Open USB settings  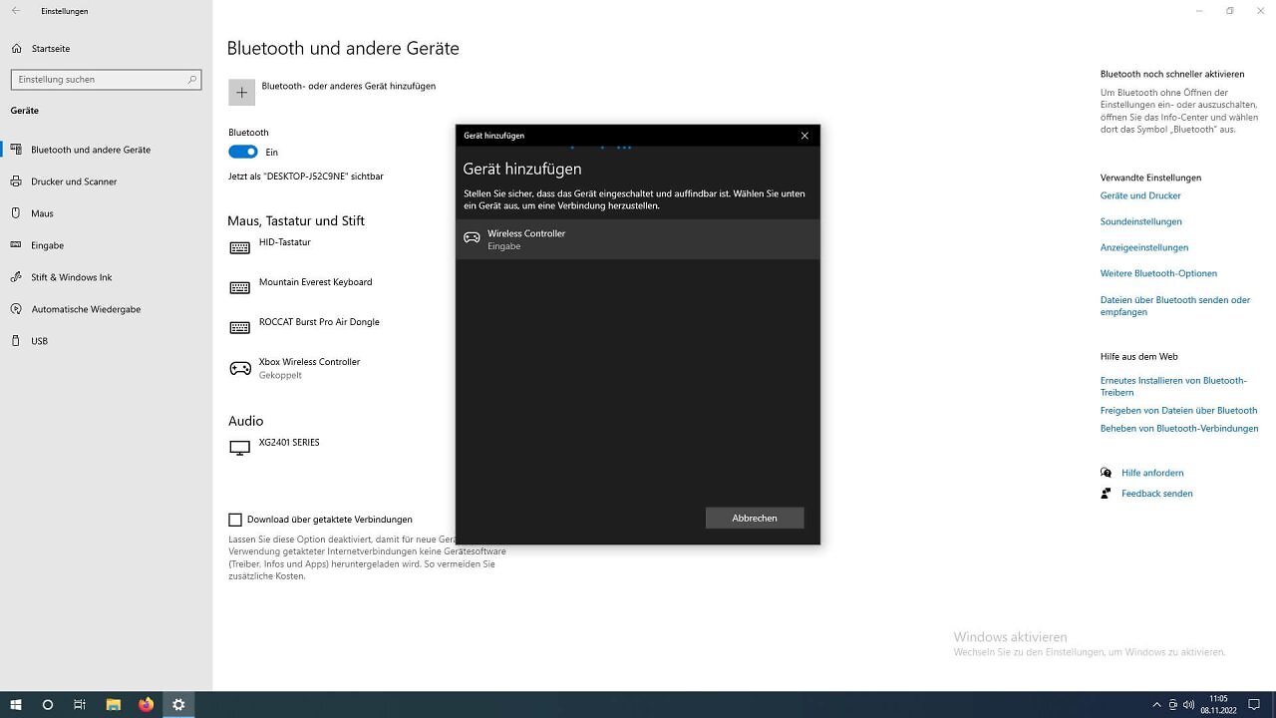tap(106, 341)
